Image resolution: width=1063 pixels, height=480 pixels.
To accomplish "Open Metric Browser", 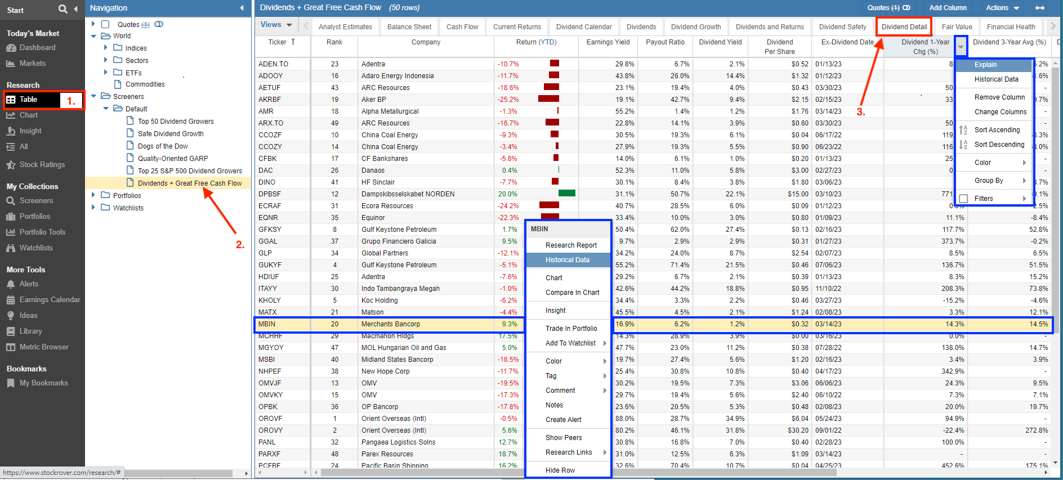I will 44,347.
